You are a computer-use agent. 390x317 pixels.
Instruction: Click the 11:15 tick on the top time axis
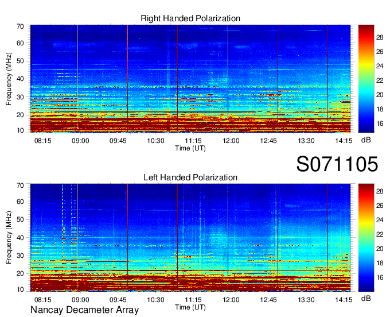coord(193,141)
